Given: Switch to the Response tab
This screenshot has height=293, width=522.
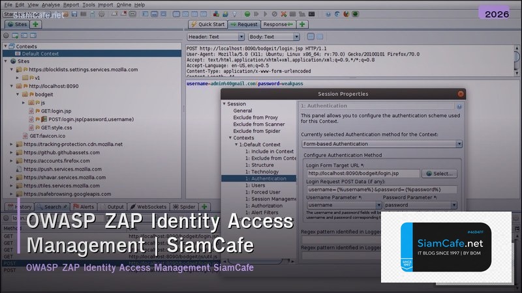Looking at the screenshot, I should 278,24.
